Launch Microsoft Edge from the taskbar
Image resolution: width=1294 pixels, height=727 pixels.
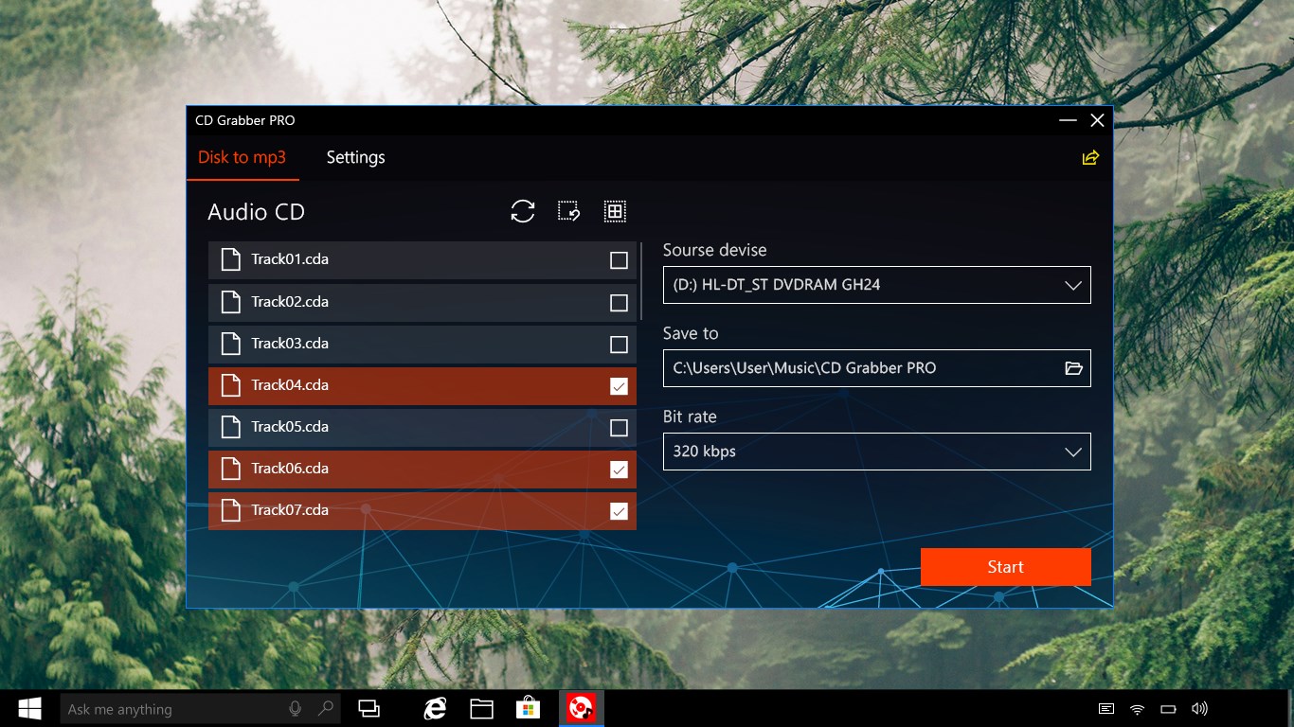pyautogui.click(x=435, y=708)
